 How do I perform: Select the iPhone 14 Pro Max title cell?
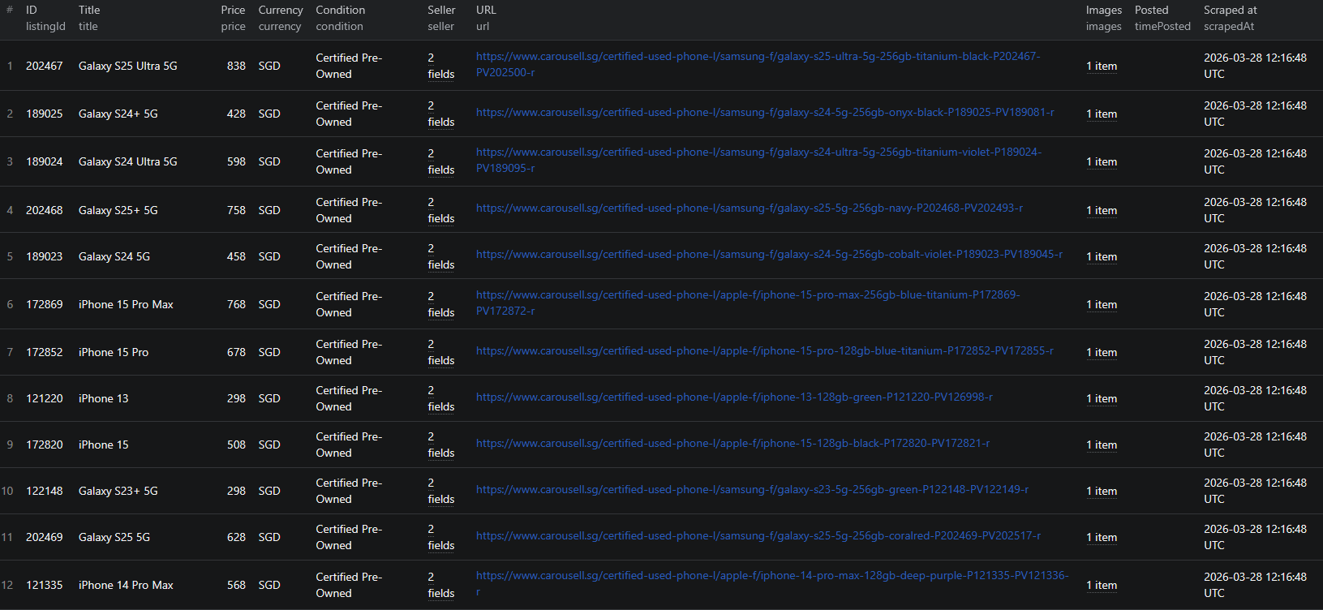point(126,585)
